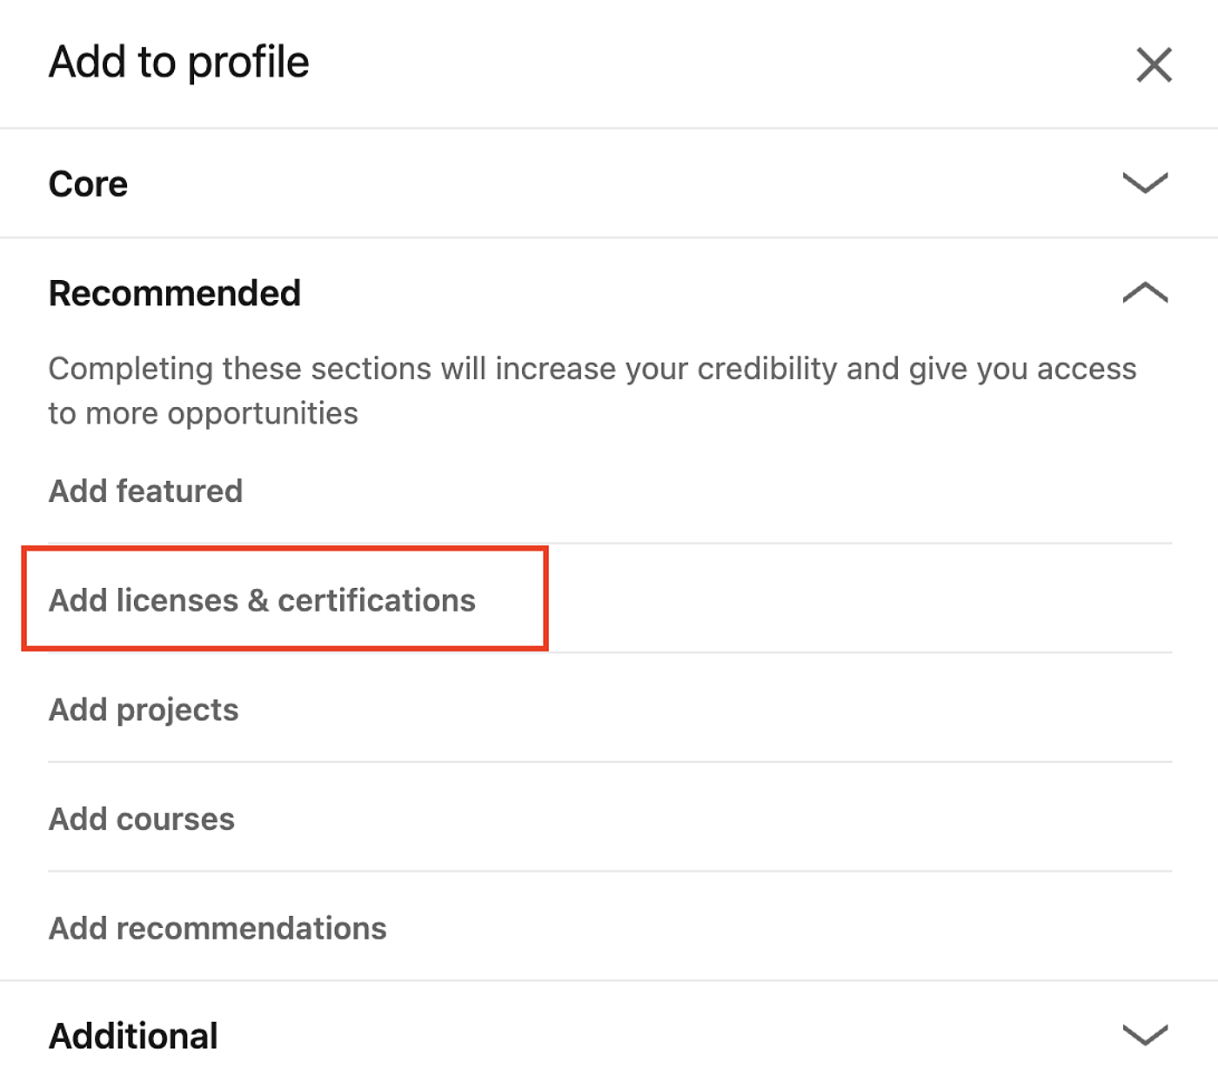1218x1082 pixels.
Task: Open Add recommendations
Action: [x=217, y=928]
